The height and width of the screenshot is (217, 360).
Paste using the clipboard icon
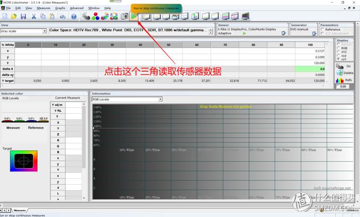(x=52, y=16)
